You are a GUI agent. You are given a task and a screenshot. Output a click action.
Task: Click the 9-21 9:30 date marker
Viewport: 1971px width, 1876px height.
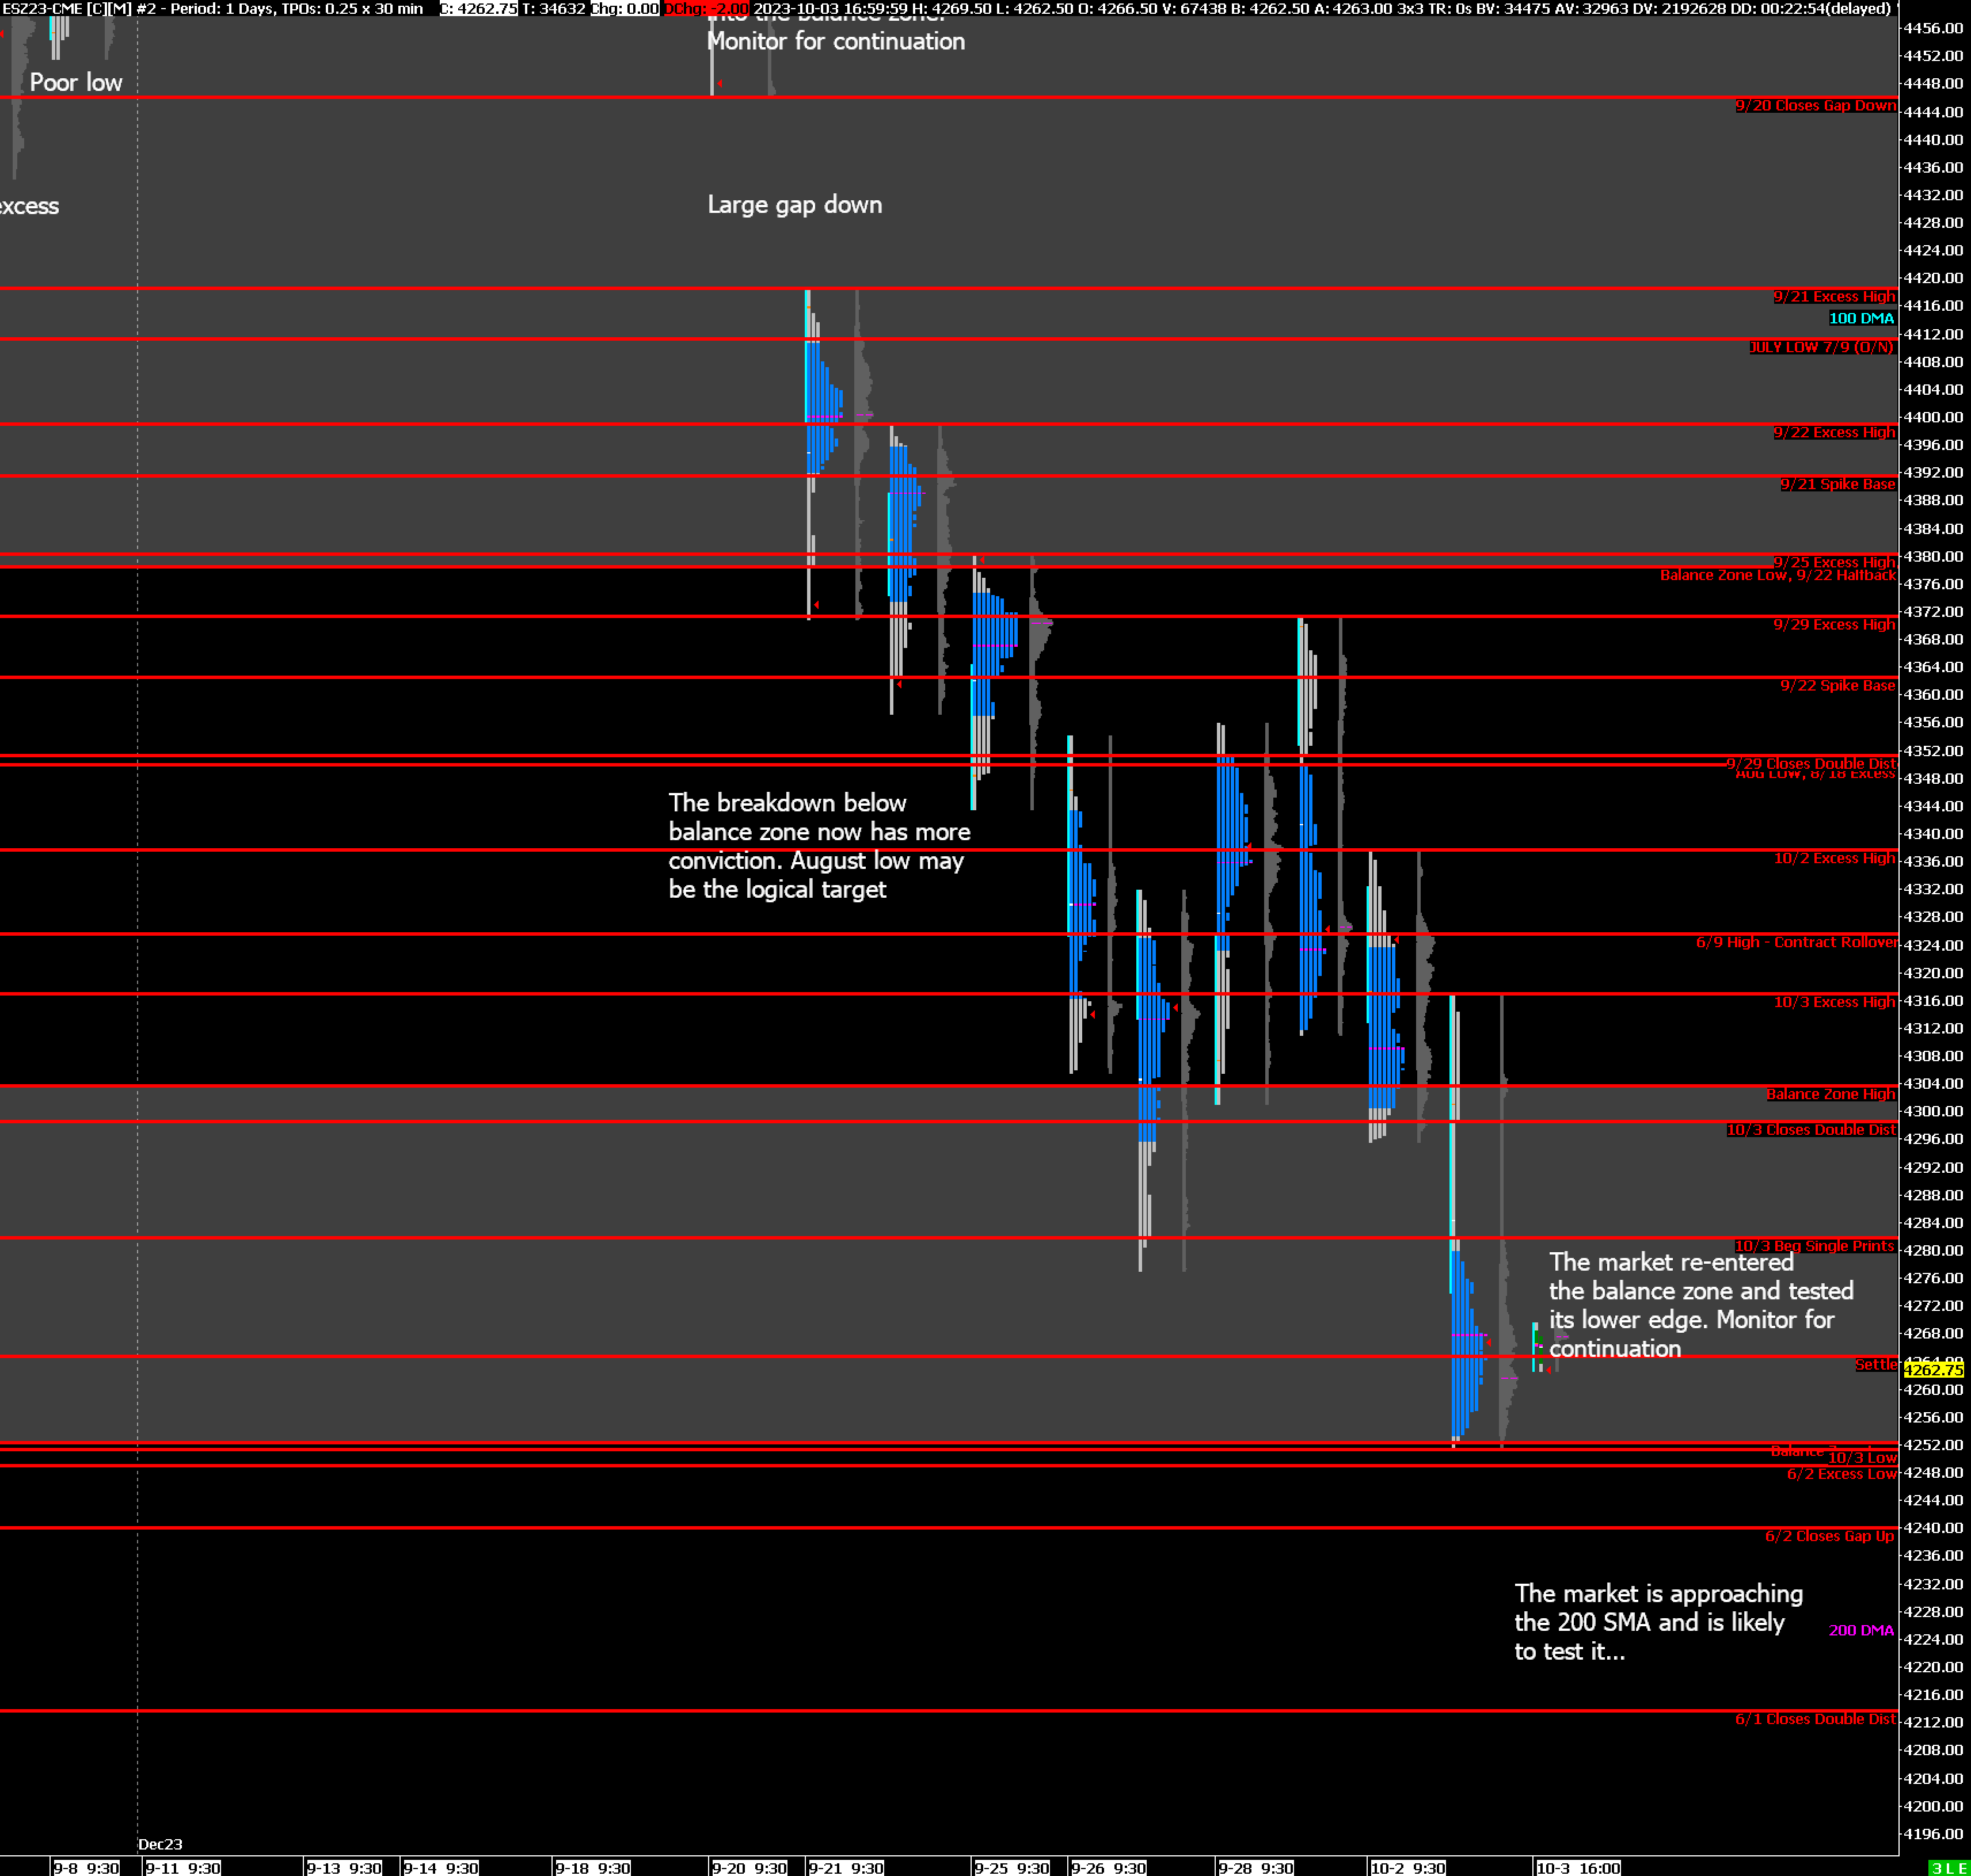click(846, 1867)
